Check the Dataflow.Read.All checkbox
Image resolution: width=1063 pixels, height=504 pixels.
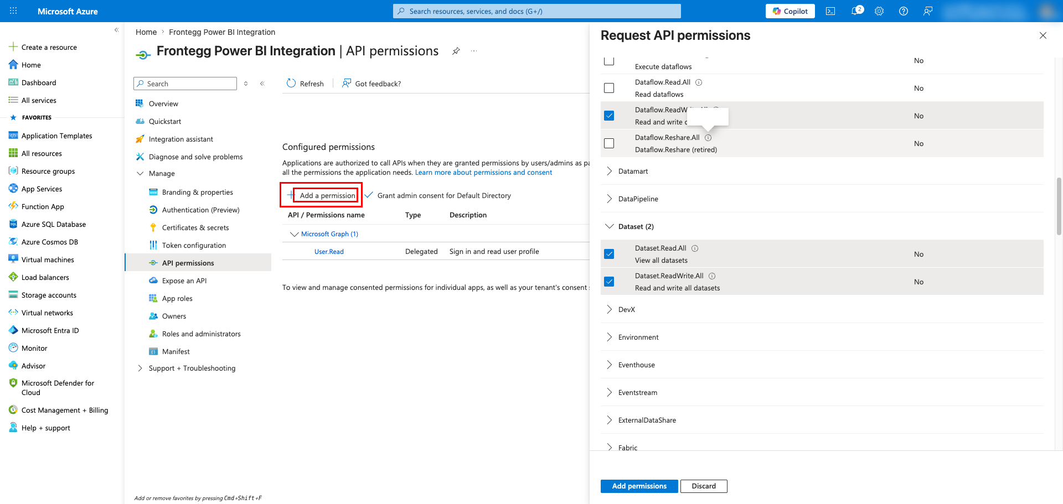(x=609, y=88)
